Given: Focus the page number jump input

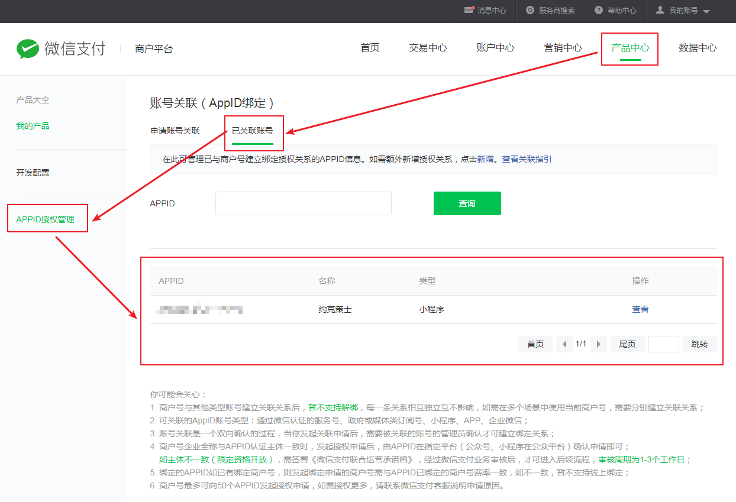Looking at the screenshot, I should [x=664, y=344].
